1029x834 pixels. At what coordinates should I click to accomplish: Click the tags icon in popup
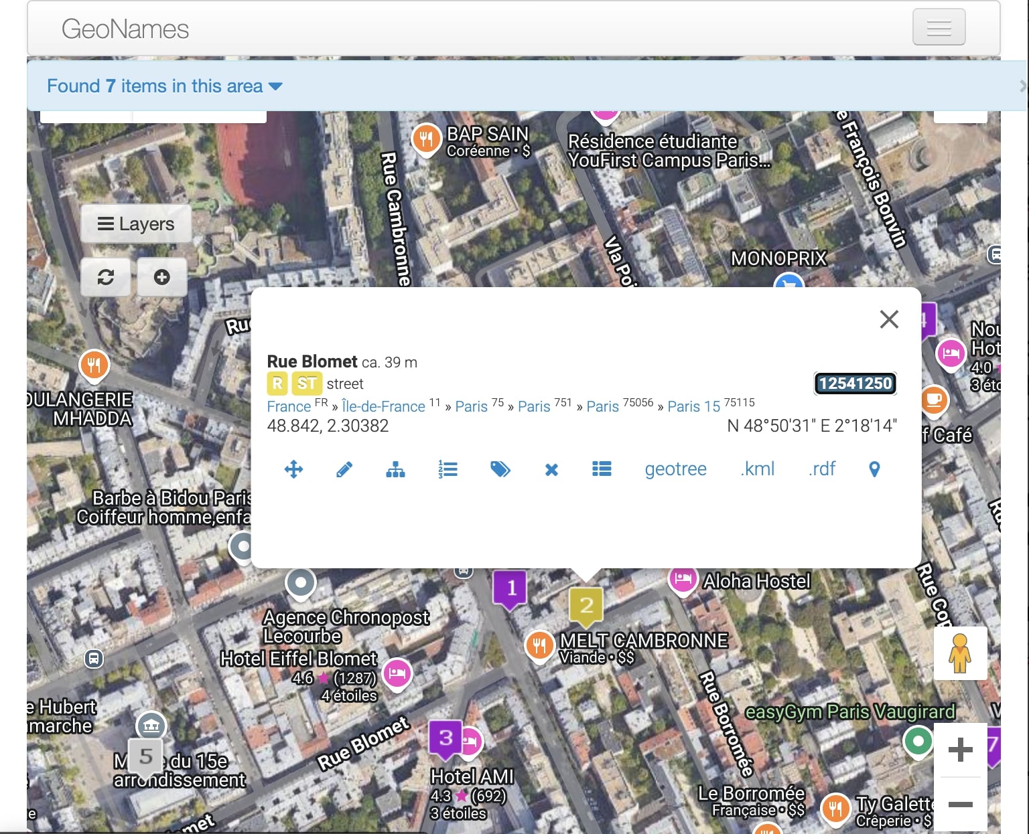(x=500, y=469)
